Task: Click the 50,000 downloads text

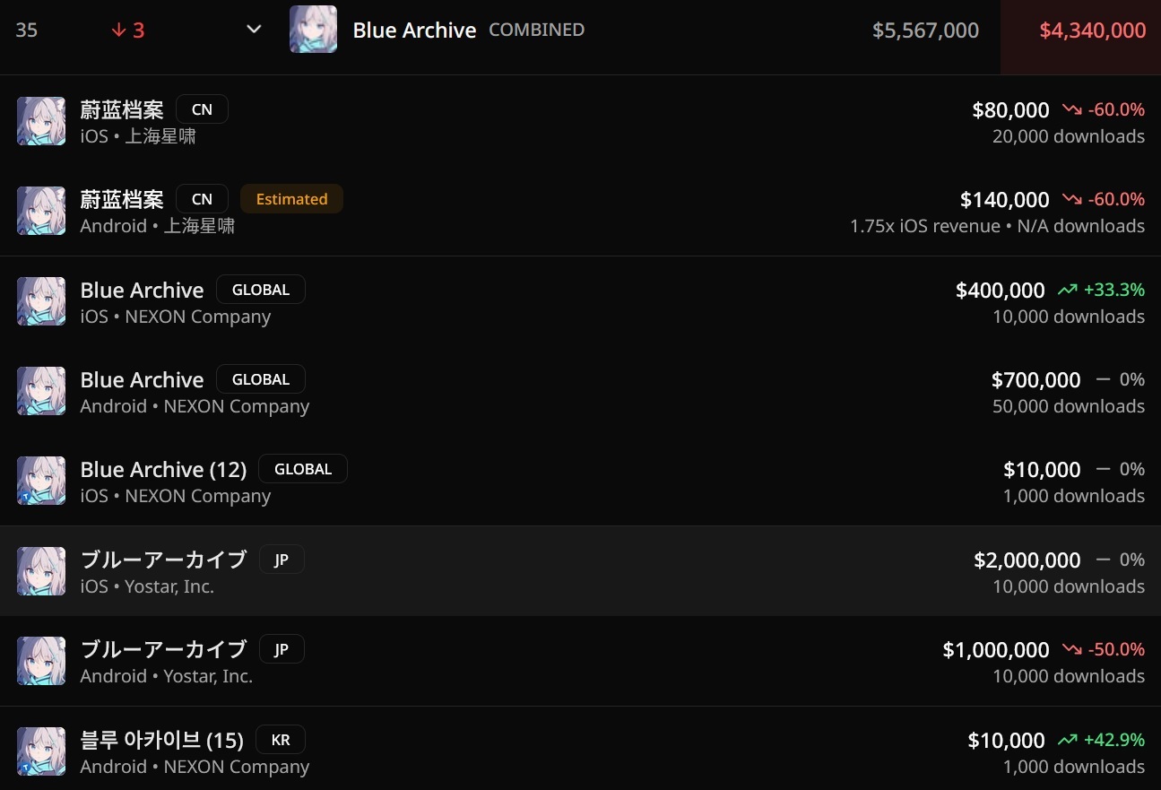Action: (1069, 406)
